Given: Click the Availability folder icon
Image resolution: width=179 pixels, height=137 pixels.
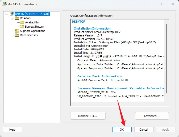Looking at the screenshot, I should coord(22,22).
